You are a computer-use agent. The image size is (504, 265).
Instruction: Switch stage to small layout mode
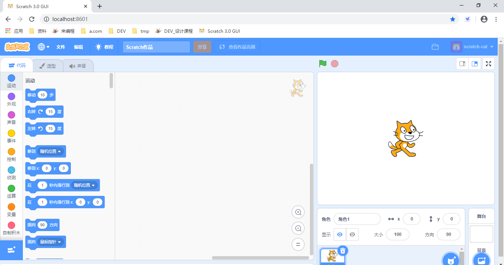pos(462,63)
